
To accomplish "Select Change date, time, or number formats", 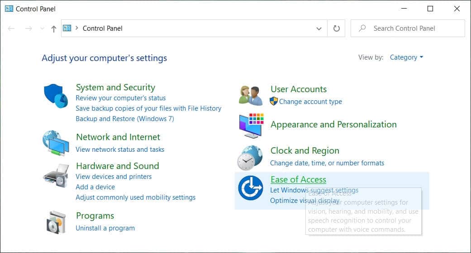I will click(x=327, y=163).
